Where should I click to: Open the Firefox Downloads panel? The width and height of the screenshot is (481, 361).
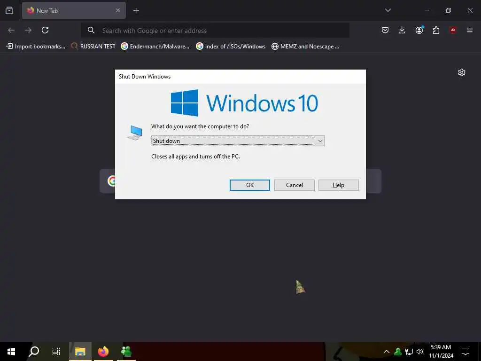[x=402, y=30]
